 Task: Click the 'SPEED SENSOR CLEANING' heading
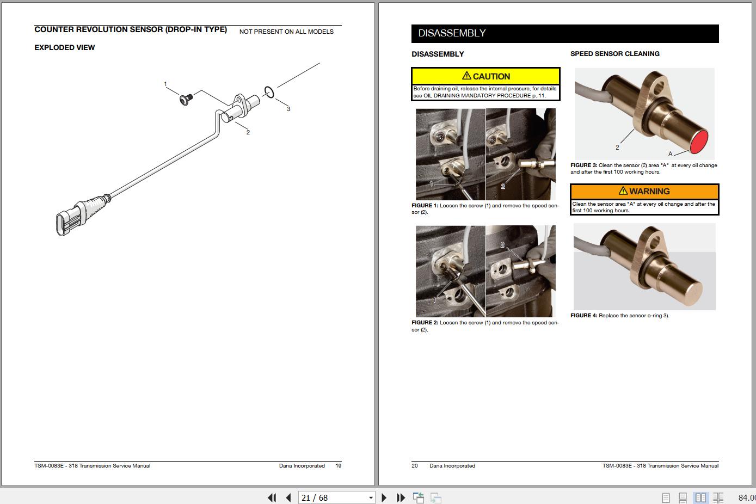tap(615, 54)
